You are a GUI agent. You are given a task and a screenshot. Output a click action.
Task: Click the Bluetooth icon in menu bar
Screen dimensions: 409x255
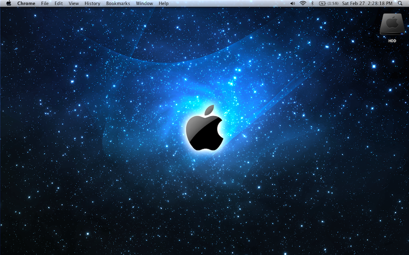point(312,3)
